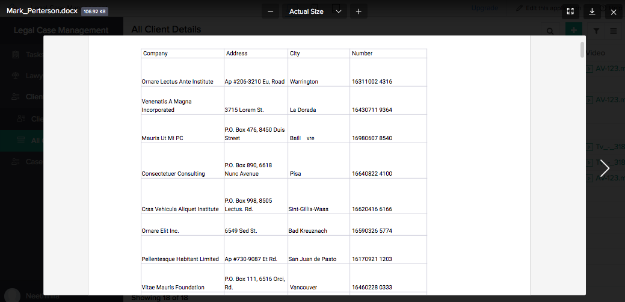Click number 16980607 8540
Screen dimensions: 625x302
point(372,138)
